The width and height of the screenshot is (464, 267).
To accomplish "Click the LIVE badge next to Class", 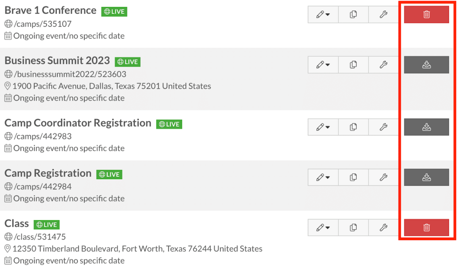I will 46,225.
